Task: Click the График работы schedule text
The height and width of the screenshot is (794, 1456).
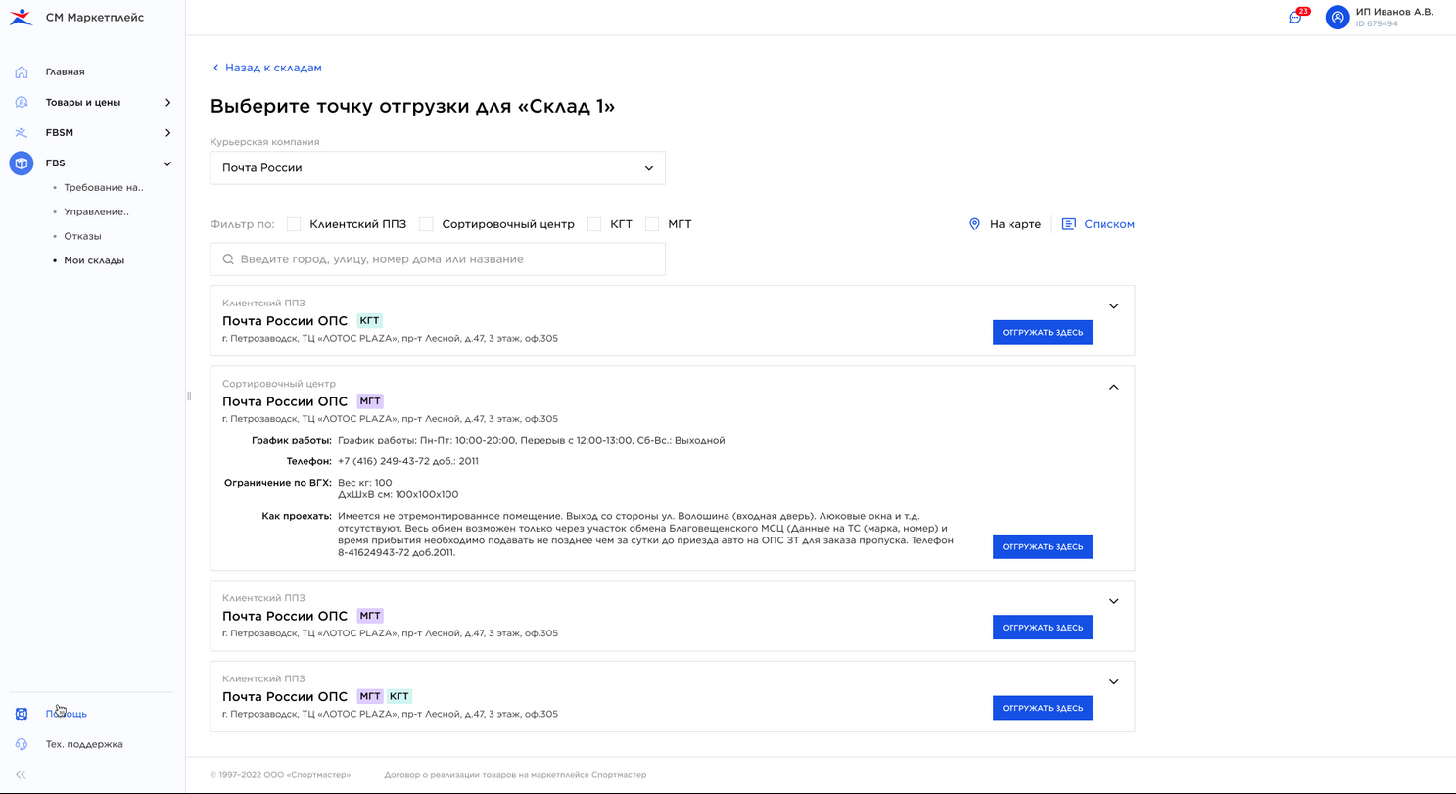Action: tap(531, 440)
